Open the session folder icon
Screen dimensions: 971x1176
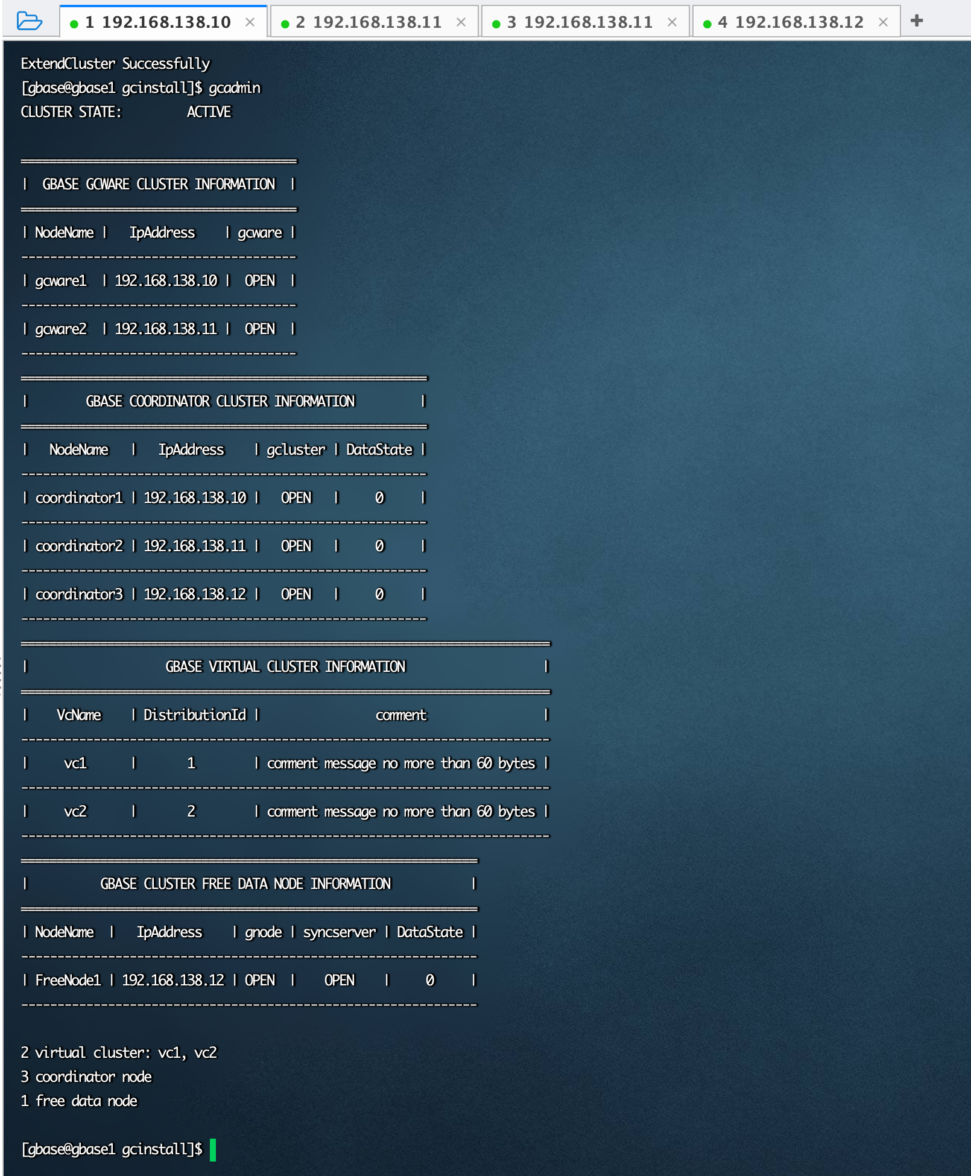30,21
